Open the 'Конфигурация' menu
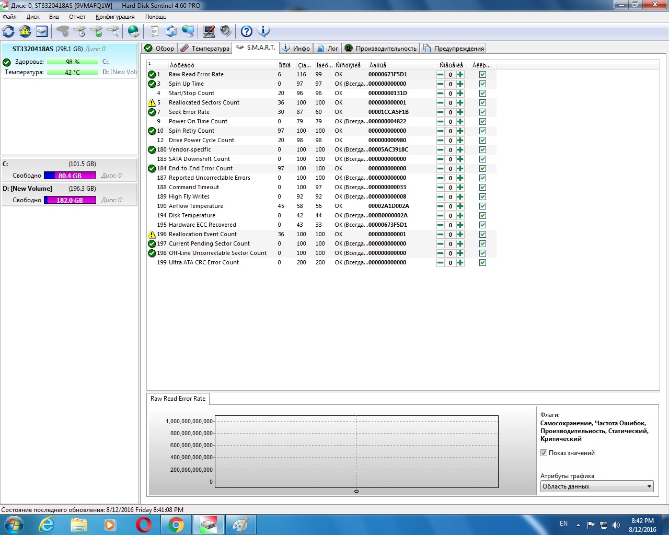 coord(115,17)
